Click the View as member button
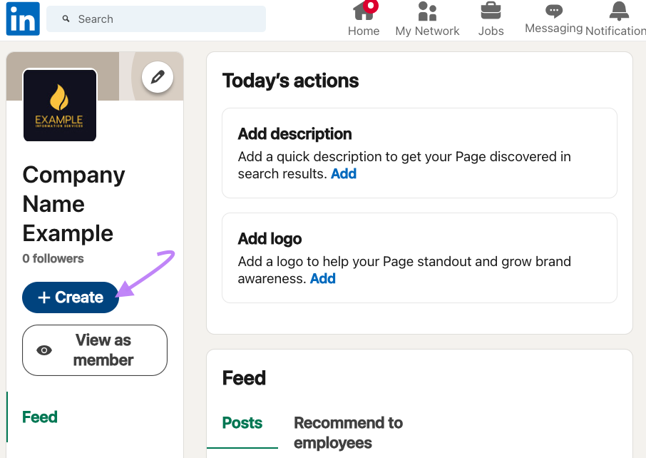This screenshot has width=646, height=458. (x=95, y=350)
